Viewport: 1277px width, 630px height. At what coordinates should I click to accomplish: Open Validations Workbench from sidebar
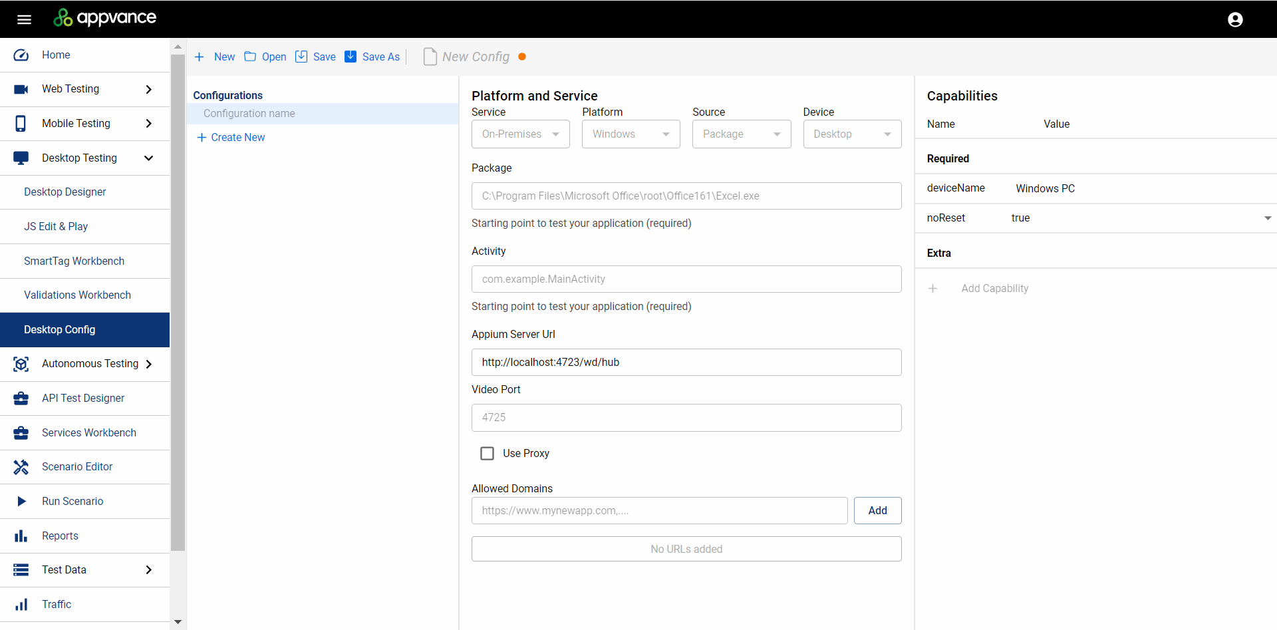coord(77,295)
